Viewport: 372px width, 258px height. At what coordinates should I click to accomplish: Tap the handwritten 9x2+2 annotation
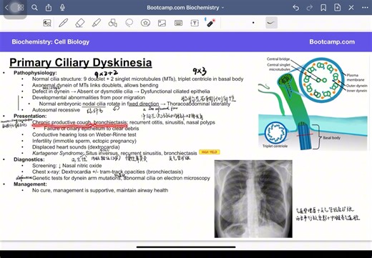(106, 74)
